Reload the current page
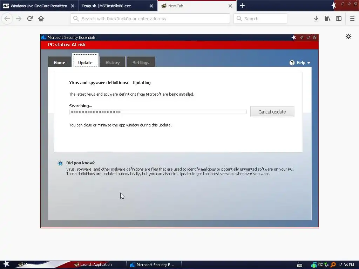 (x=30, y=19)
